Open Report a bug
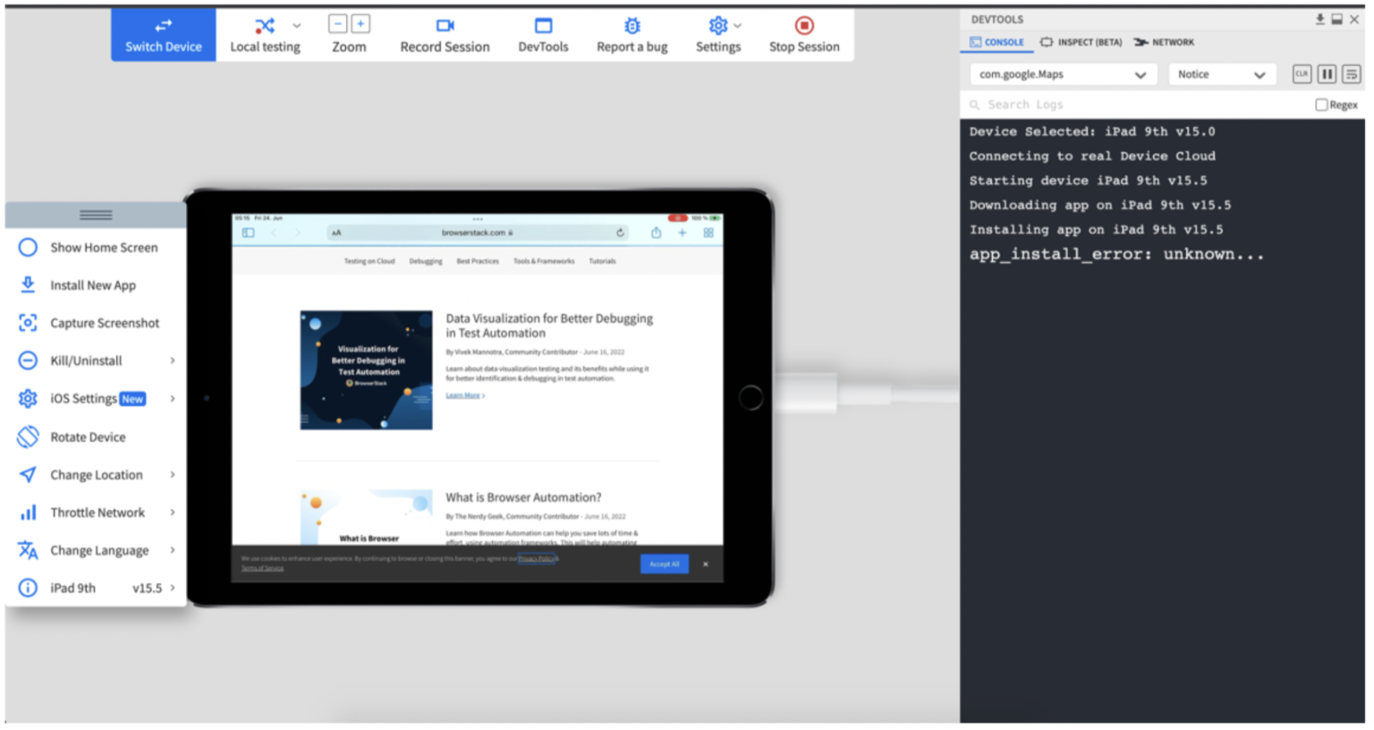This screenshot has width=1374, height=730. pyautogui.click(x=632, y=34)
